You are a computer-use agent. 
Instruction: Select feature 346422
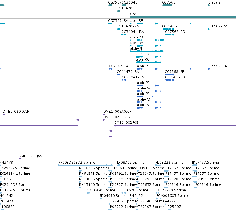(x=134, y=199)
